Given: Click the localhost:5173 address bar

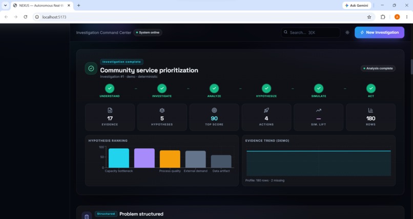Looking at the screenshot, I should 204,17.
